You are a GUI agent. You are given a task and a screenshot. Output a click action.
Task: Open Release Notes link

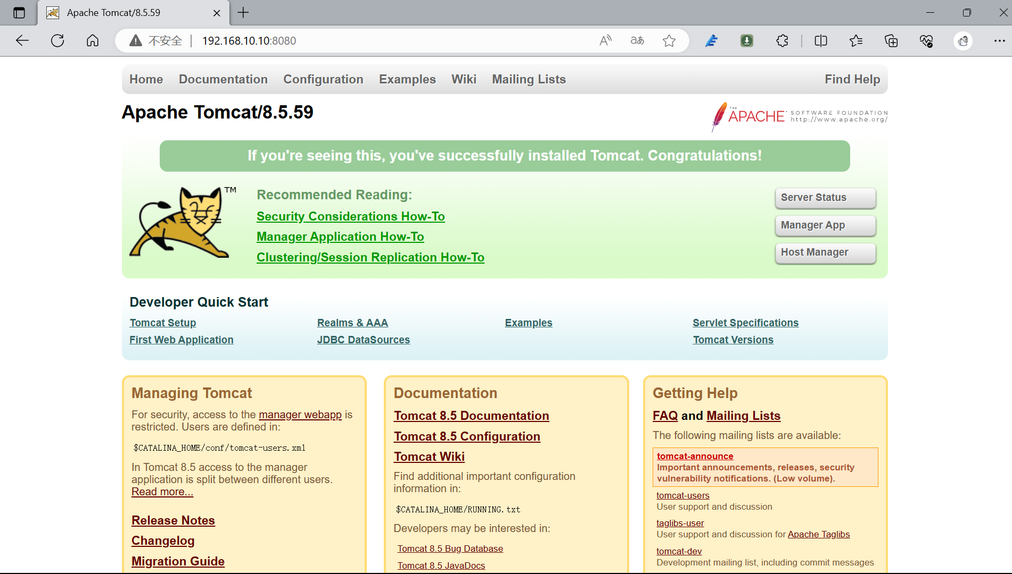coord(173,520)
